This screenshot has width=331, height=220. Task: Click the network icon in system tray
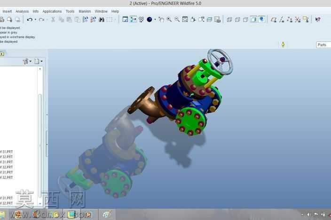(323, 214)
